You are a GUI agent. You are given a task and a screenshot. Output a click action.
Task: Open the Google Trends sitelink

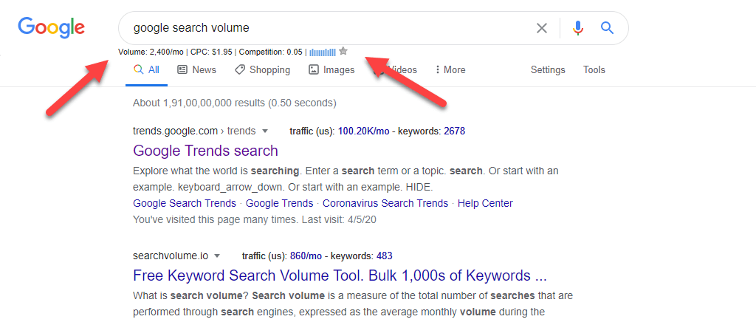click(x=279, y=203)
